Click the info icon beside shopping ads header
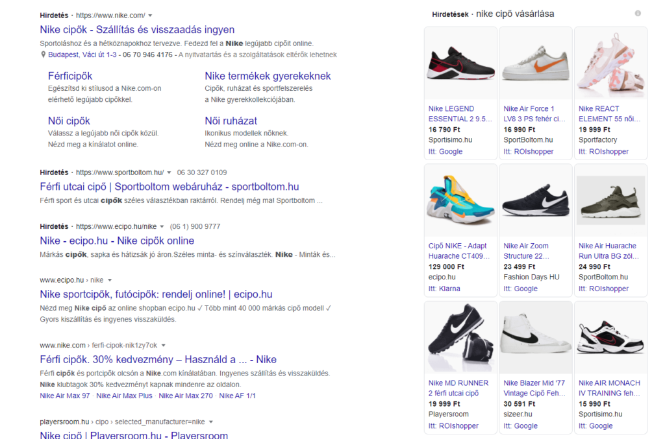The width and height of the screenshot is (665, 439). coord(638,14)
